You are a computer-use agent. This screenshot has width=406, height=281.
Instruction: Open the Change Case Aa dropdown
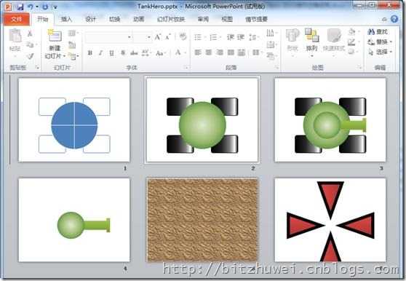161,53
